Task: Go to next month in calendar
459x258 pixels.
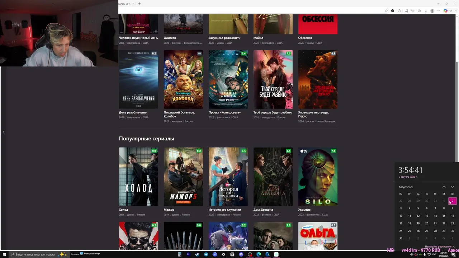Action: [x=453, y=187]
